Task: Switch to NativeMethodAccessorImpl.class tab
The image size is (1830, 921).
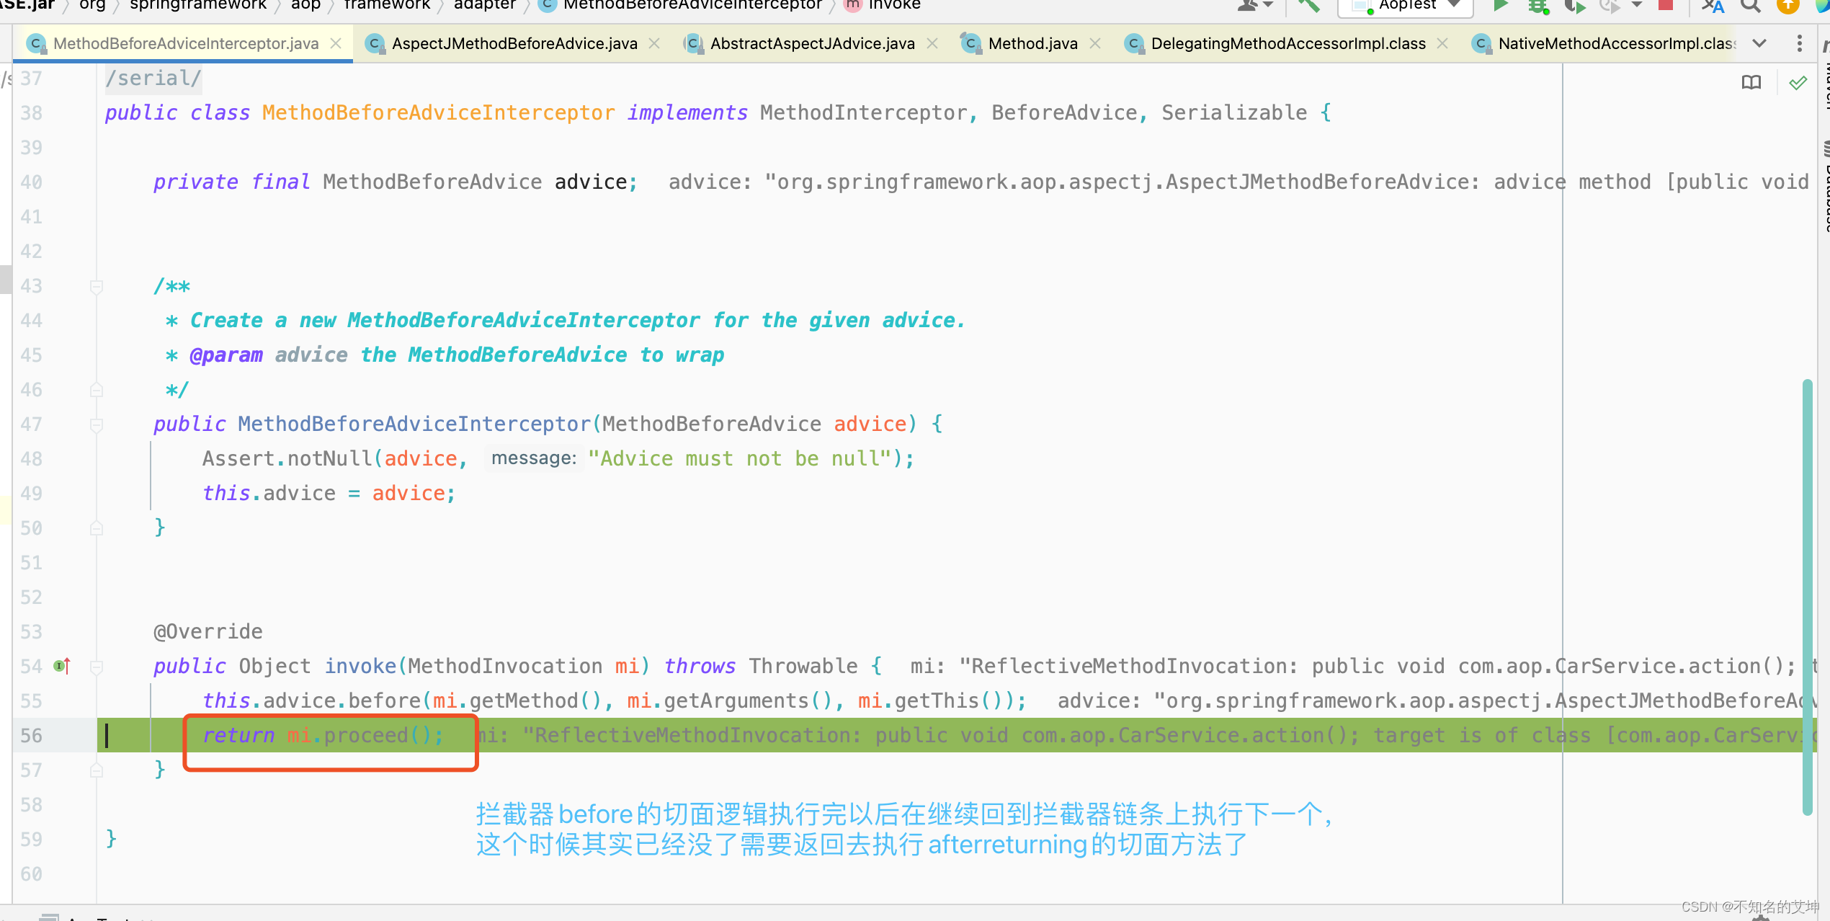Action: [1616, 43]
